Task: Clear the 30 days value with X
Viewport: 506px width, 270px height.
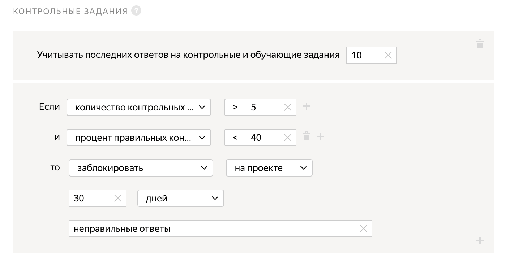Action: (x=118, y=198)
